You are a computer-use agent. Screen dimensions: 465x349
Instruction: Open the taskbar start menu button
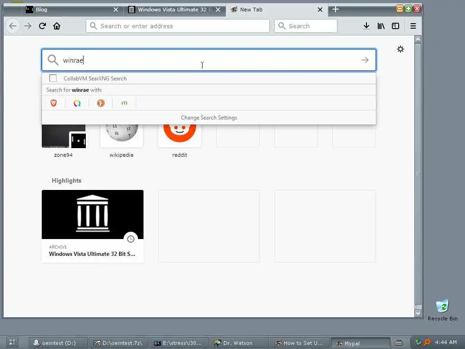coord(12,342)
